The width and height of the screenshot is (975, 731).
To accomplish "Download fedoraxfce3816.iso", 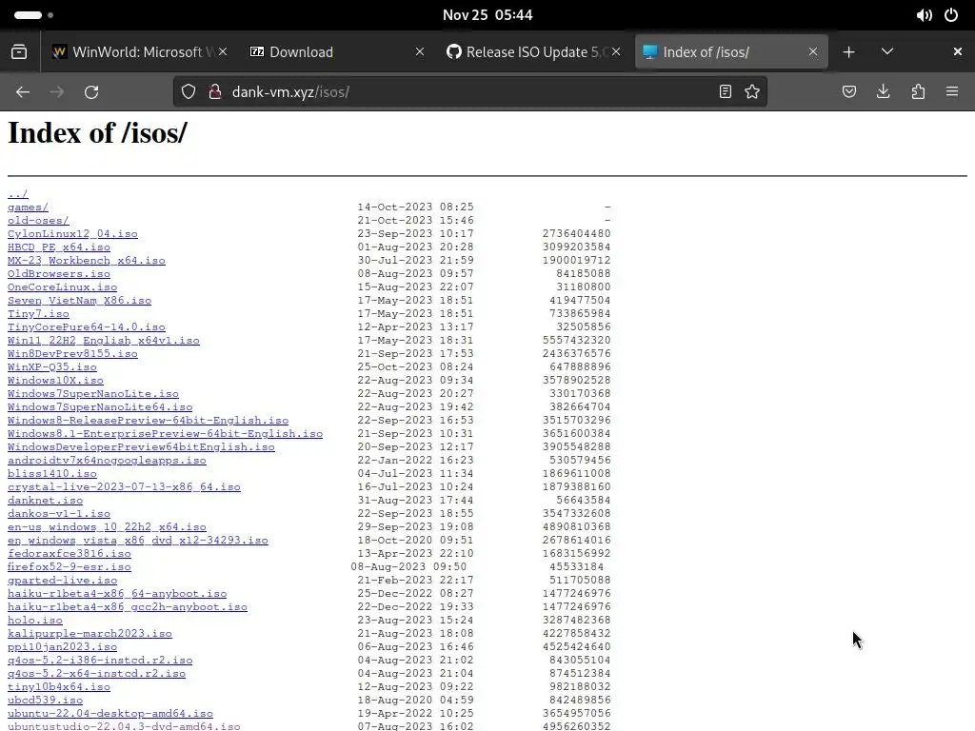I will click(x=70, y=554).
